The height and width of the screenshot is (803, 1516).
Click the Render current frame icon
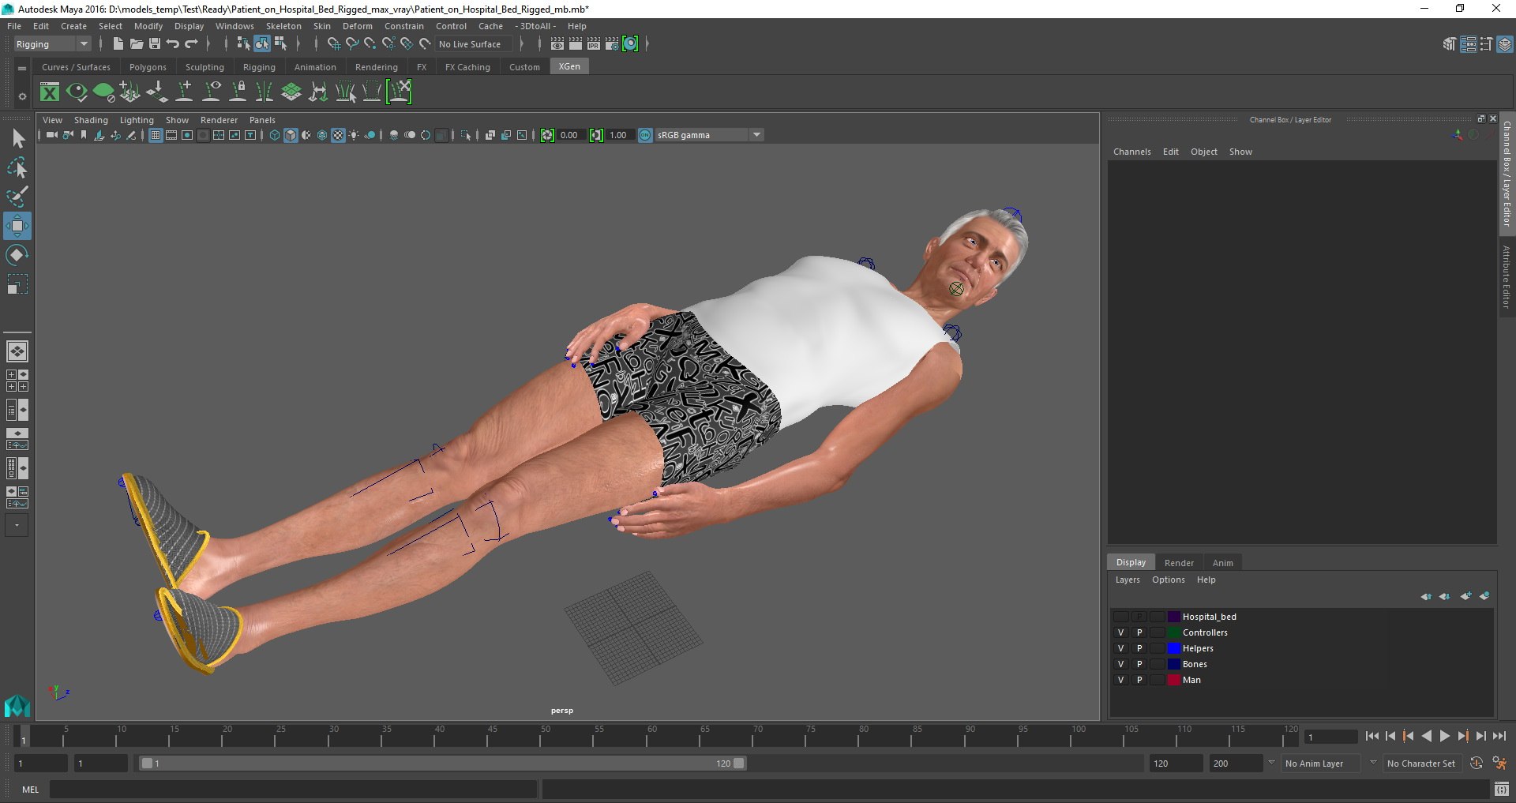pyautogui.click(x=576, y=44)
